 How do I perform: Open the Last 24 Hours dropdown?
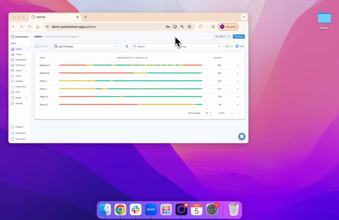[x=86, y=46]
